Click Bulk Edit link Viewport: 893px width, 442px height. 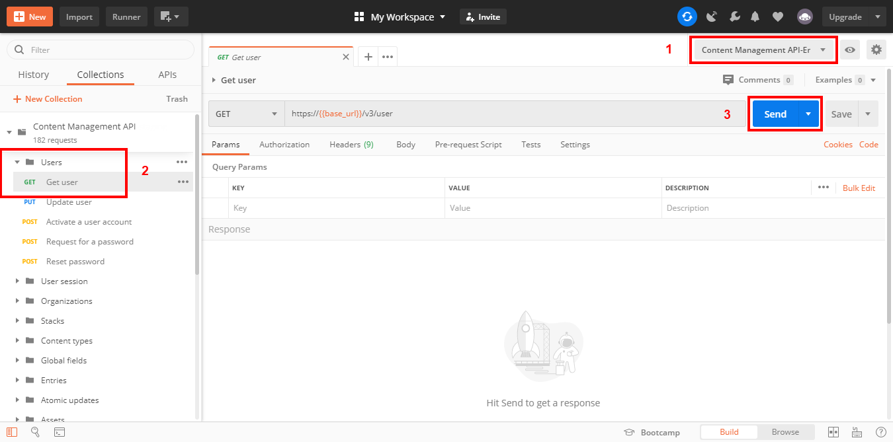click(x=859, y=188)
